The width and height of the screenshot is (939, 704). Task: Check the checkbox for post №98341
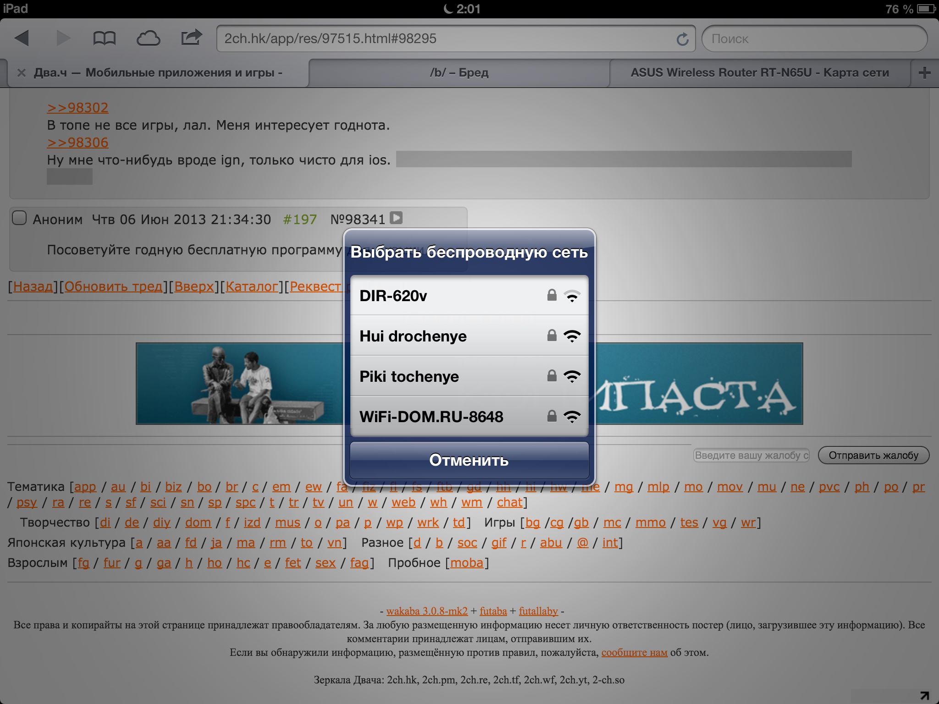[x=19, y=218]
